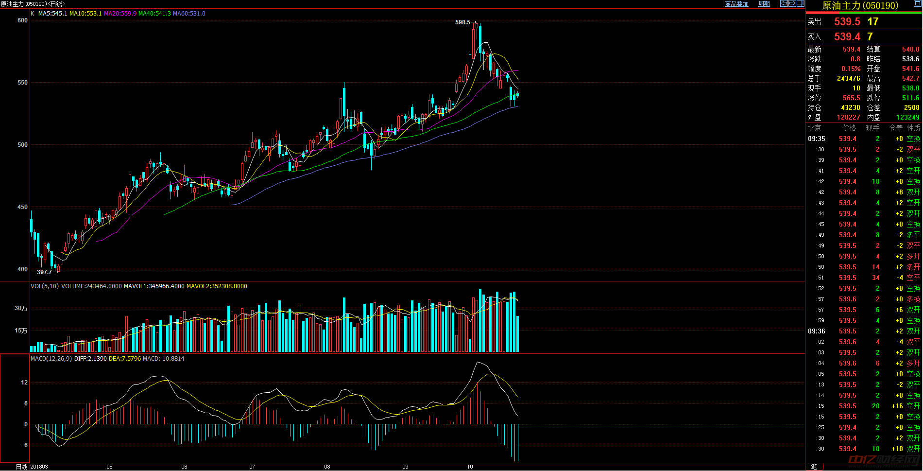Click the MA60 indicator label

coord(189,14)
